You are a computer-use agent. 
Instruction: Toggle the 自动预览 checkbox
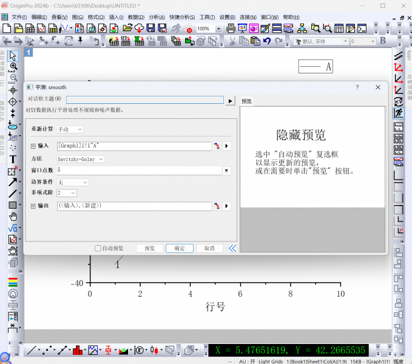pyautogui.click(x=98, y=248)
